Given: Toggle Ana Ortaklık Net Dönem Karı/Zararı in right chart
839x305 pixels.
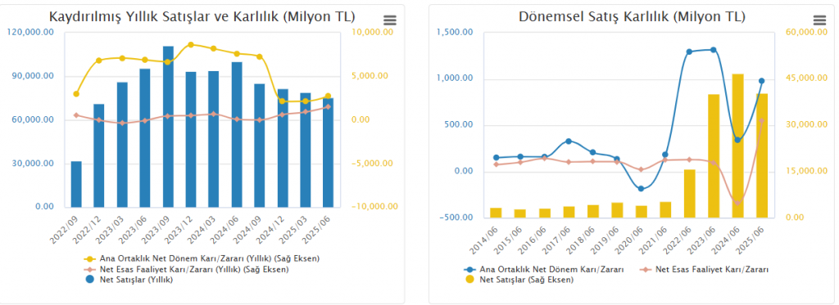Looking at the screenshot, I should (x=544, y=269).
